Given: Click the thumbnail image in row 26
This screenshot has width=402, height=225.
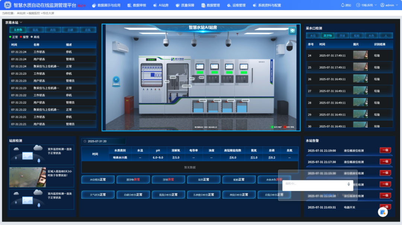Looking at the screenshot, I should (360, 79).
